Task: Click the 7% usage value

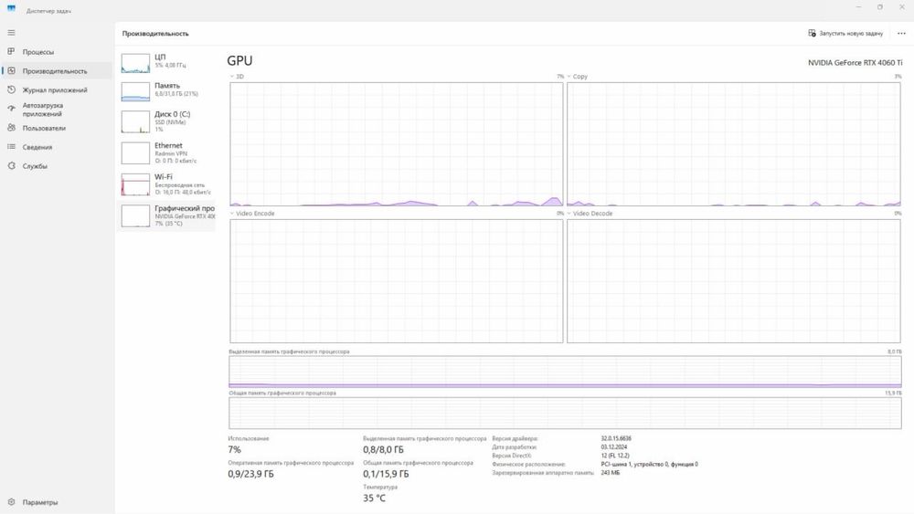Action: 234,449
